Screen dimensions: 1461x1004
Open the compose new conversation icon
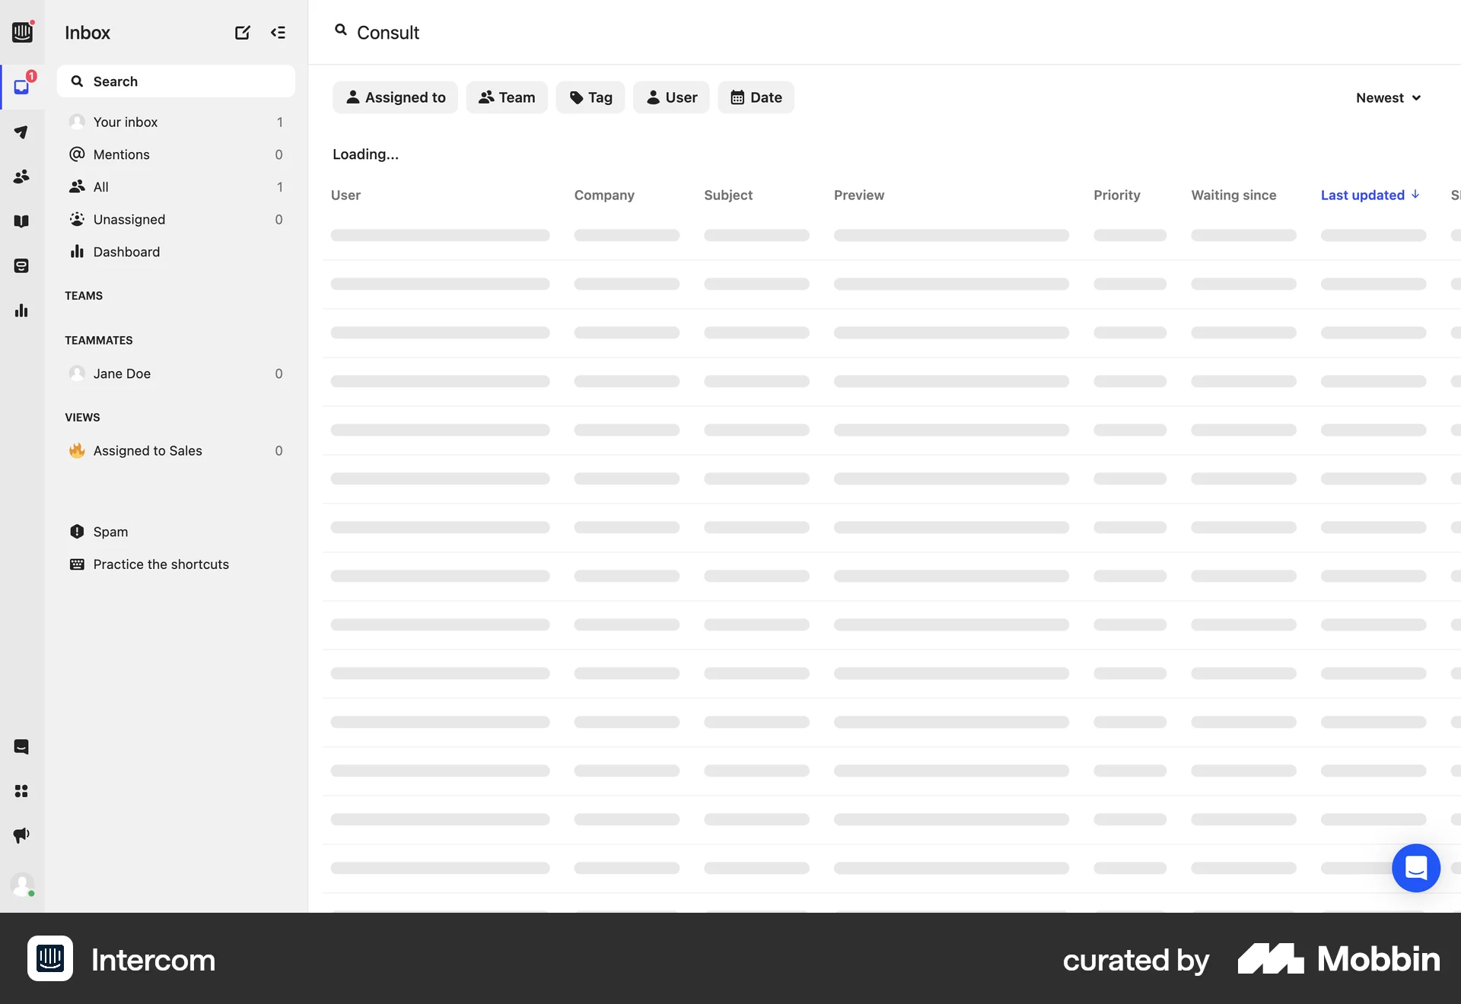[x=242, y=33]
